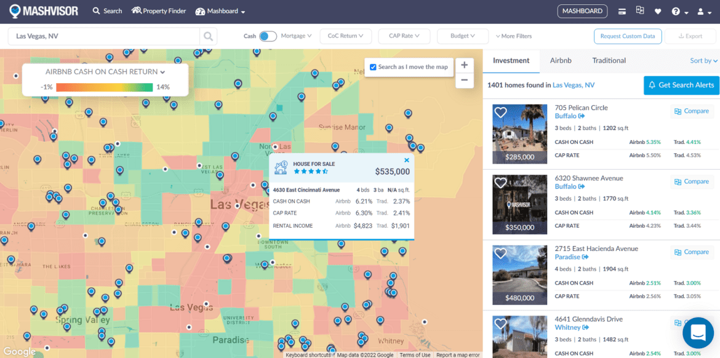Open the user account icon
720x358 pixels.
(x=700, y=10)
